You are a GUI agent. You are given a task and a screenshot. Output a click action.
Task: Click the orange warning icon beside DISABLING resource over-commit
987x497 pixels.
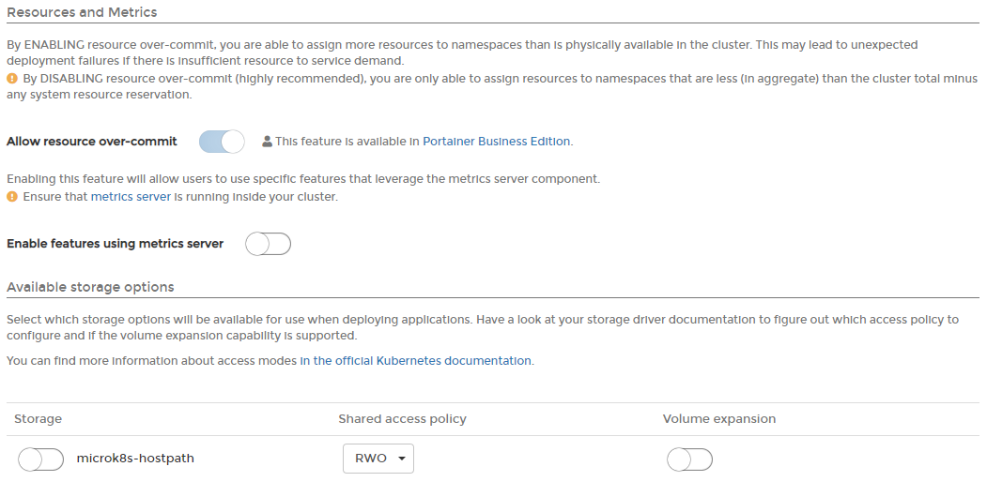[12, 79]
